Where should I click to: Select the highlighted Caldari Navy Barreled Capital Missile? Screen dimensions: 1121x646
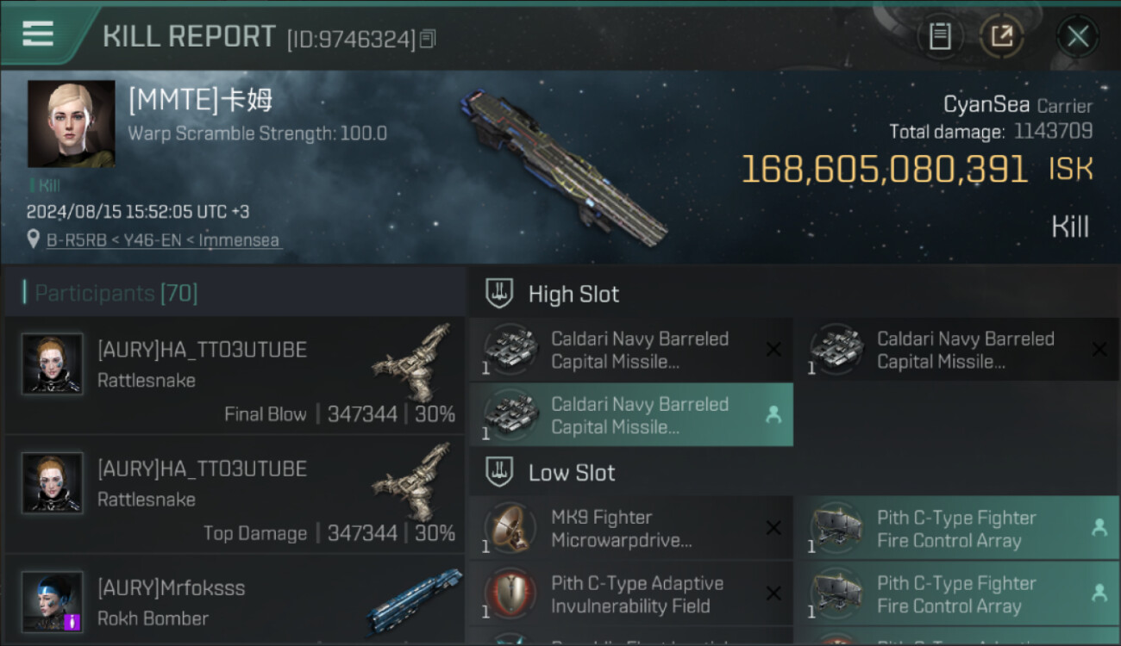click(x=631, y=415)
